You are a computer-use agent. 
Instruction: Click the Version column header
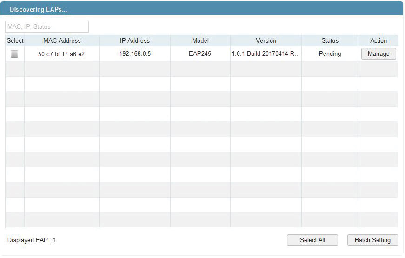point(266,40)
